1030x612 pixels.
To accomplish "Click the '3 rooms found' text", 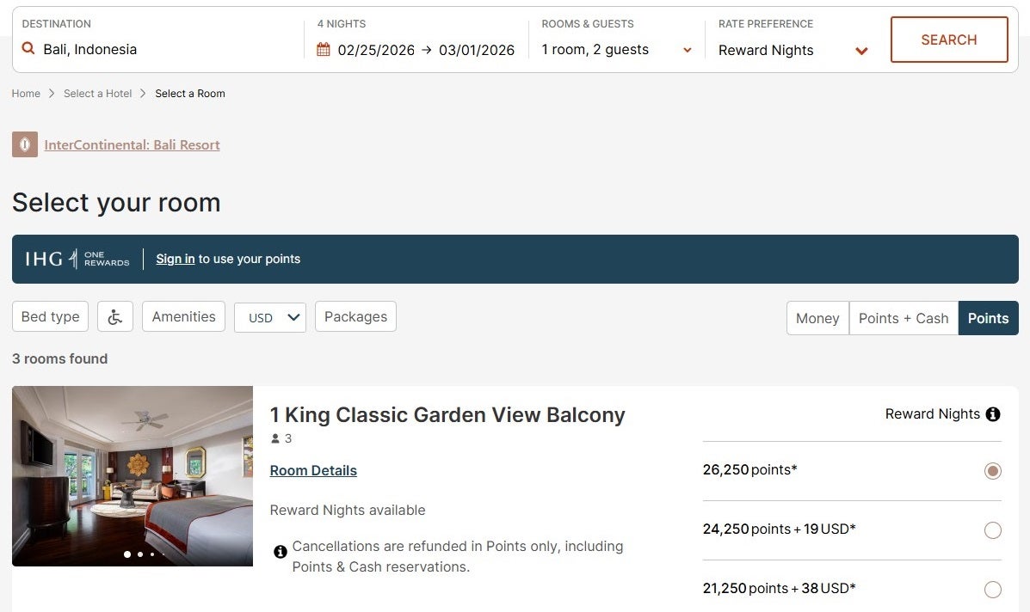I will point(59,358).
